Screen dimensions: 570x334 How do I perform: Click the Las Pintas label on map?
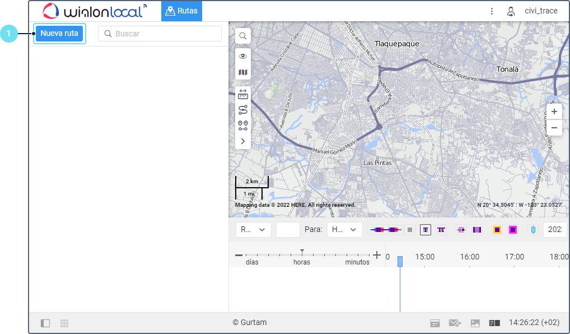(x=377, y=163)
